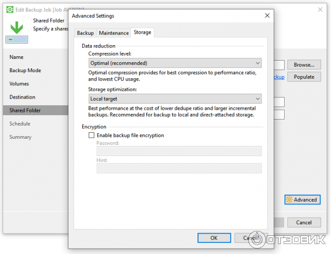Click the Populate button in wizard

click(304, 77)
